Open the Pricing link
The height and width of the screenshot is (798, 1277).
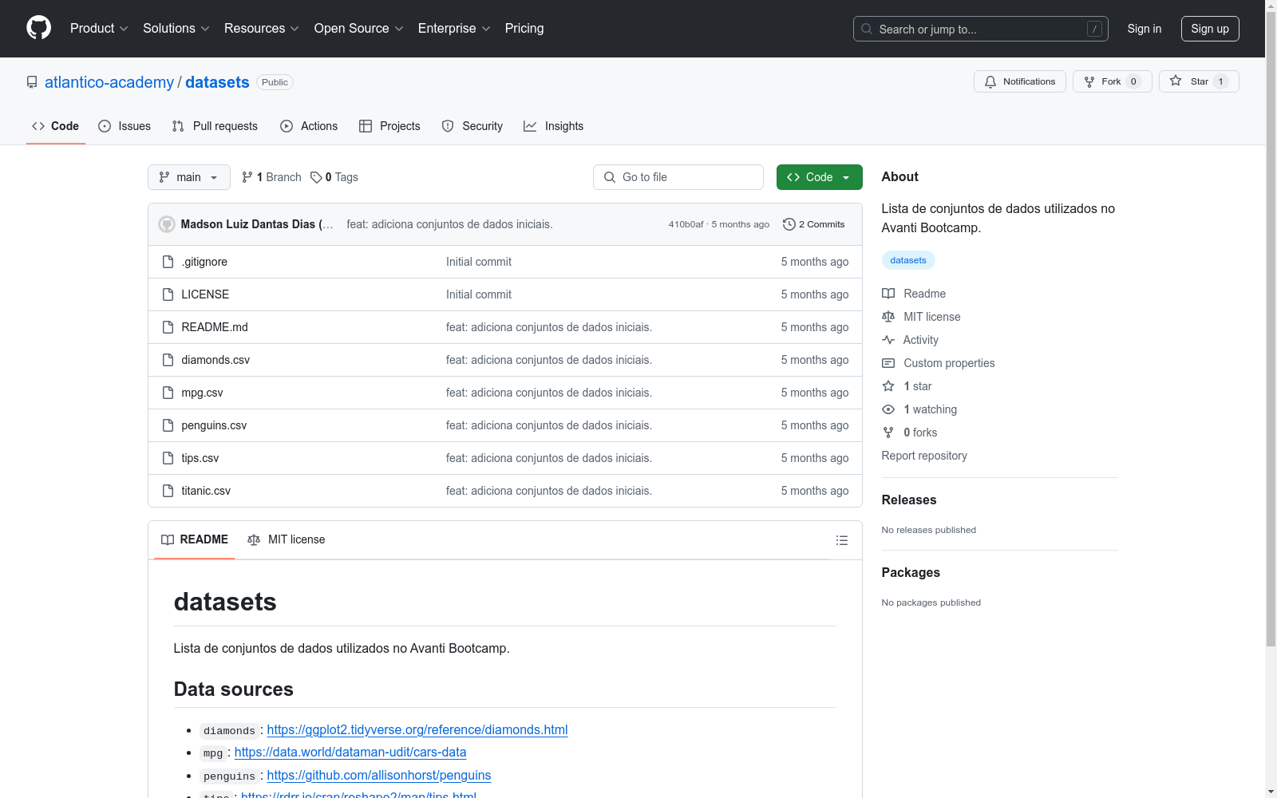point(524,29)
